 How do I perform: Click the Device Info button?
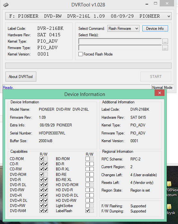coord(155,29)
